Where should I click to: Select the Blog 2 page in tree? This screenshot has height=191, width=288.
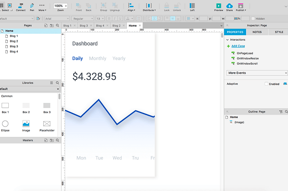14,41
